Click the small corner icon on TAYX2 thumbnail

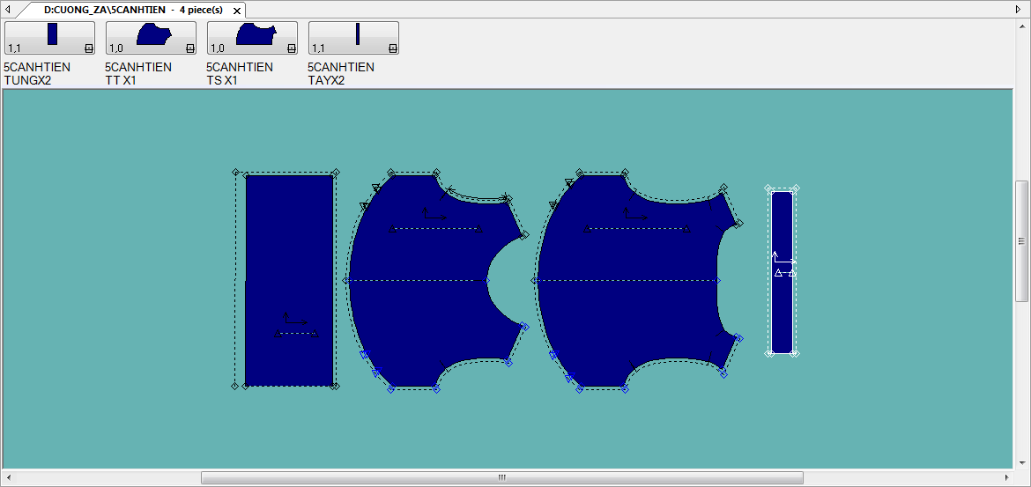[392, 48]
